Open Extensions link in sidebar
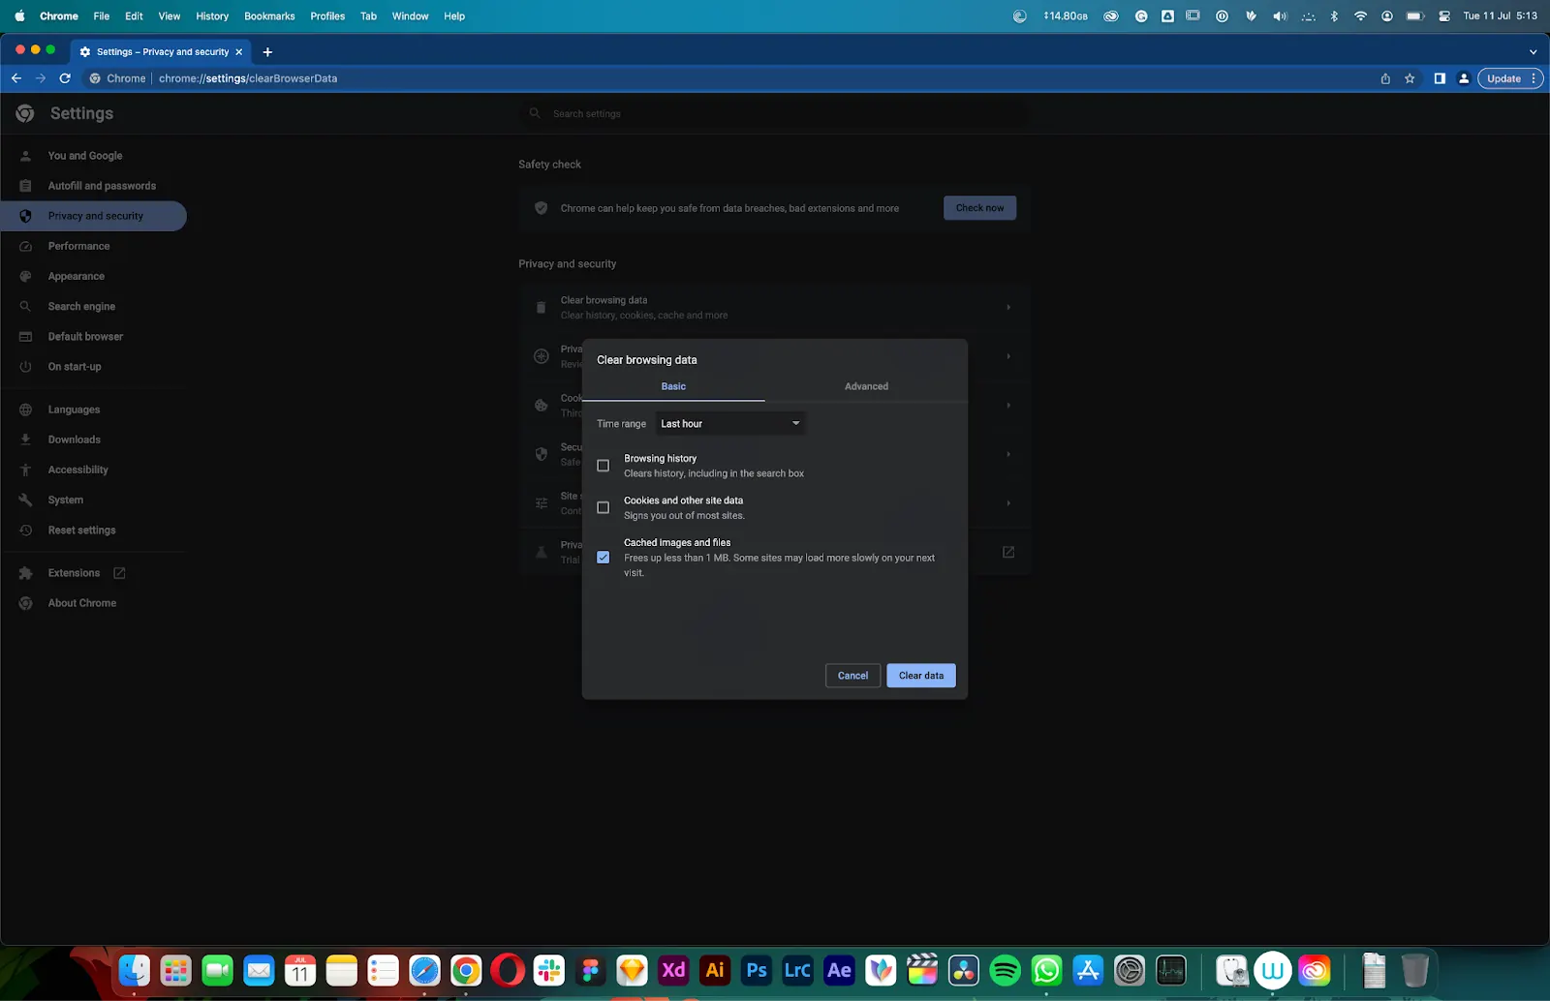1550x1001 pixels. click(x=74, y=573)
